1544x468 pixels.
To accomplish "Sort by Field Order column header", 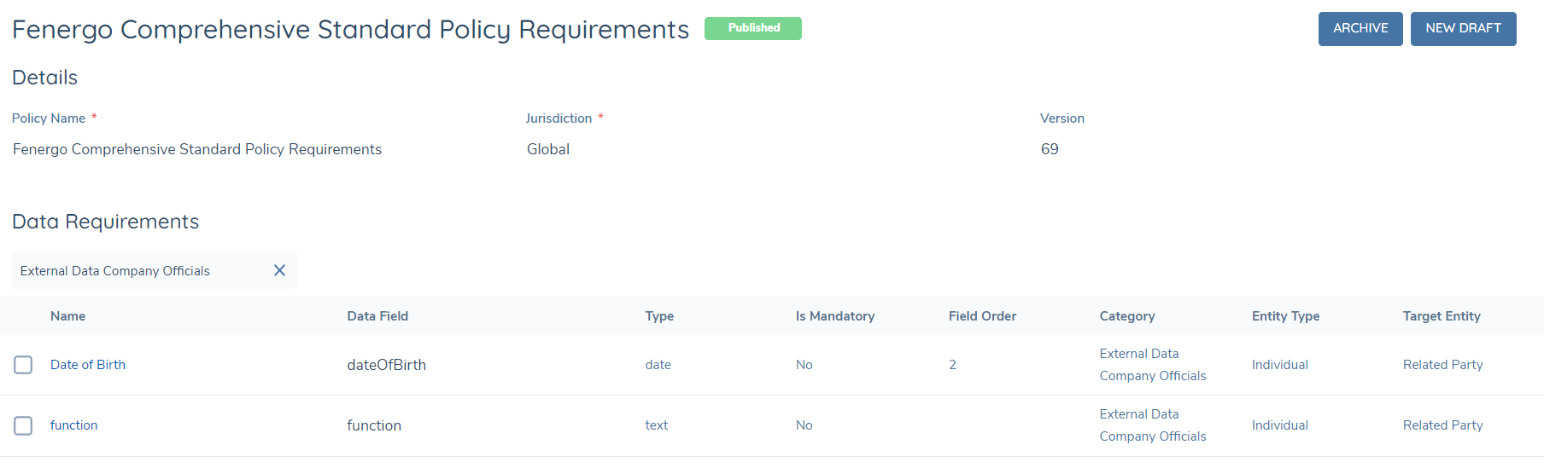I will click(x=982, y=316).
